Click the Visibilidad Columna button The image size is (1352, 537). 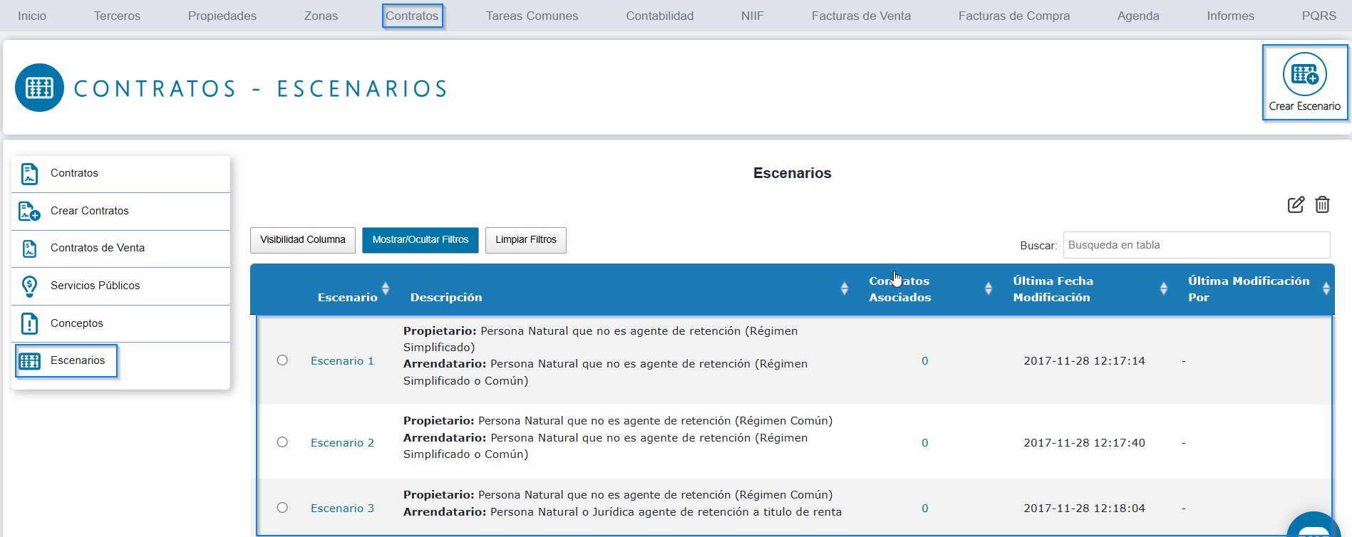303,240
